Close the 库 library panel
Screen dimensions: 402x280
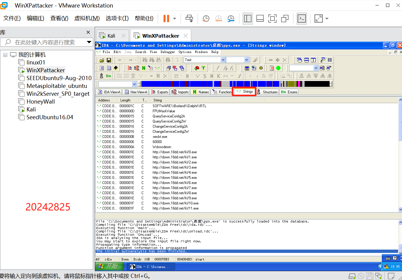(88, 32)
